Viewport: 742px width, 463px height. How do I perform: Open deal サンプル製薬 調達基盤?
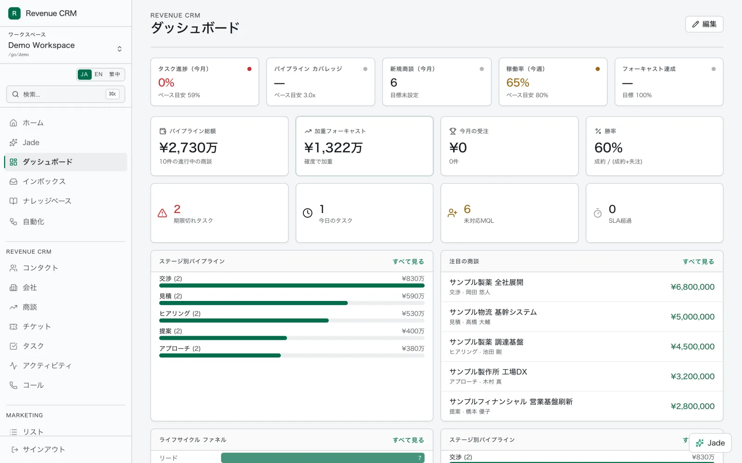(x=582, y=347)
